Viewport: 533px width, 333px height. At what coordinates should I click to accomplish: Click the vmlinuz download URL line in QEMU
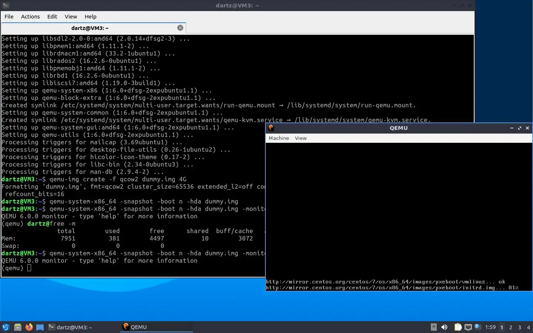coord(385,282)
